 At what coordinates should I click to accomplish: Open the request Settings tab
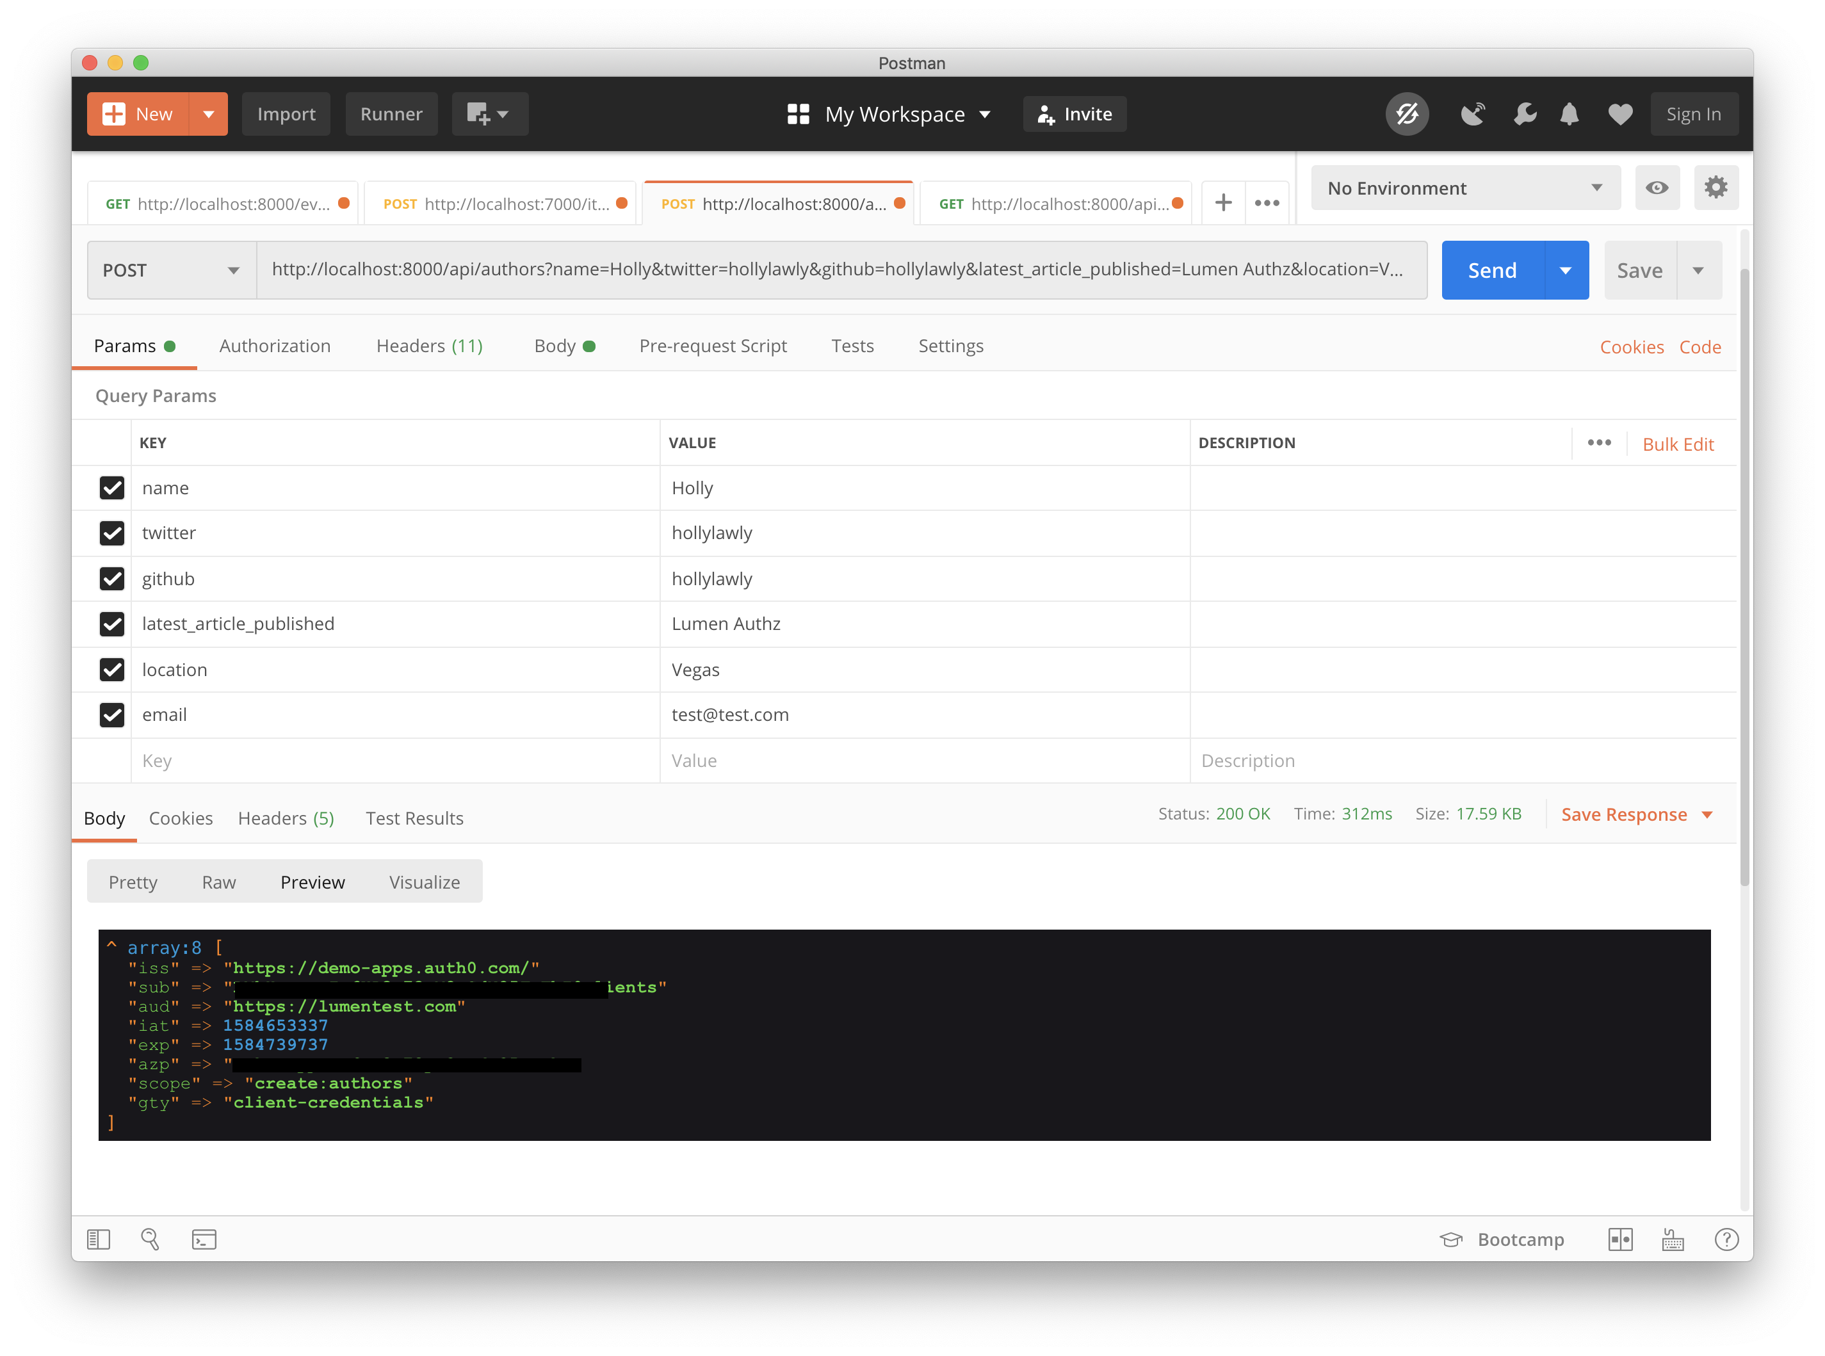[951, 346]
